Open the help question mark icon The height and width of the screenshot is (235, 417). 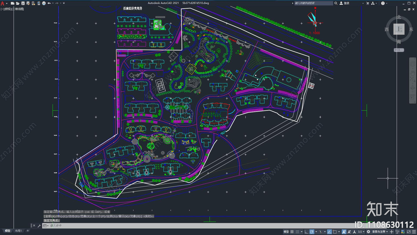point(383,3)
